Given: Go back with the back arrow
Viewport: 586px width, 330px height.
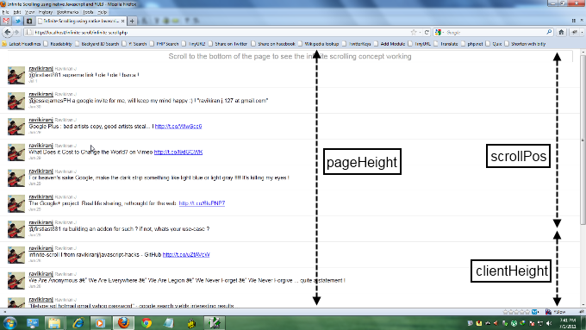Looking at the screenshot, I should click(x=8, y=32).
